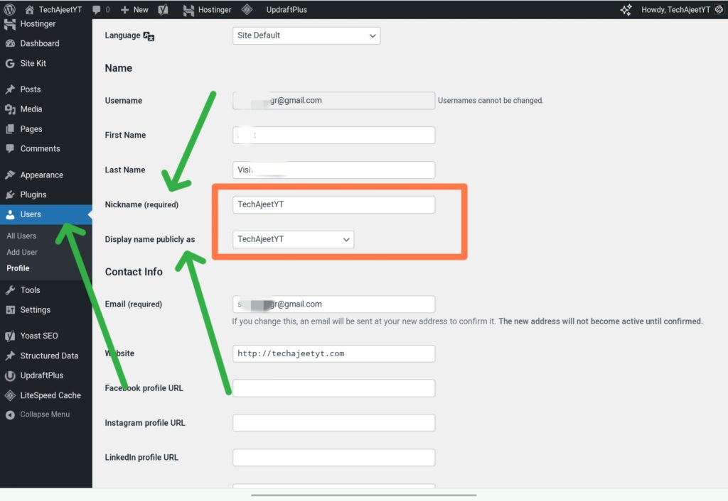Viewport: 728px width, 501px height.
Task: Open Hostinger link in top admin bar
Action: pyautogui.click(x=208, y=10)
